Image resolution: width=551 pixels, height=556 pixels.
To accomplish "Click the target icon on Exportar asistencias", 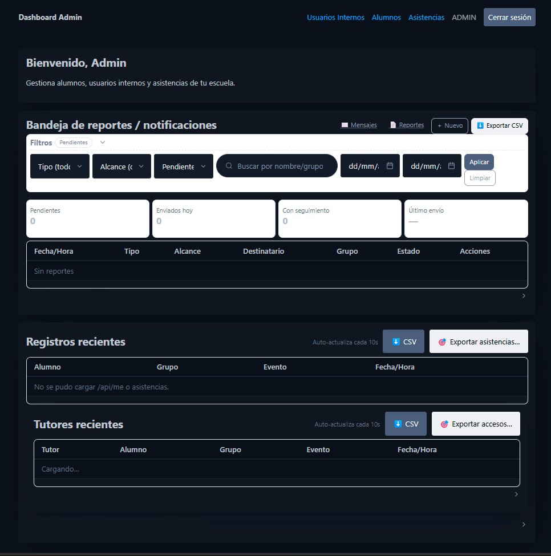I will tap(443, 341).
